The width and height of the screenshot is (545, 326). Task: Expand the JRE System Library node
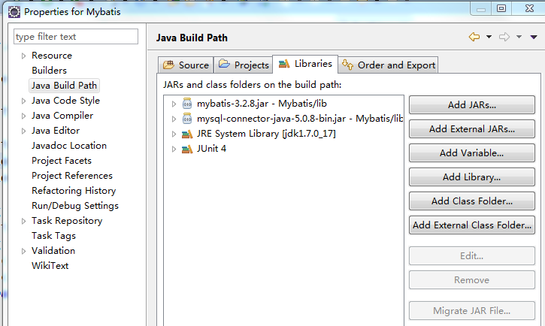[x=174, y=134]
